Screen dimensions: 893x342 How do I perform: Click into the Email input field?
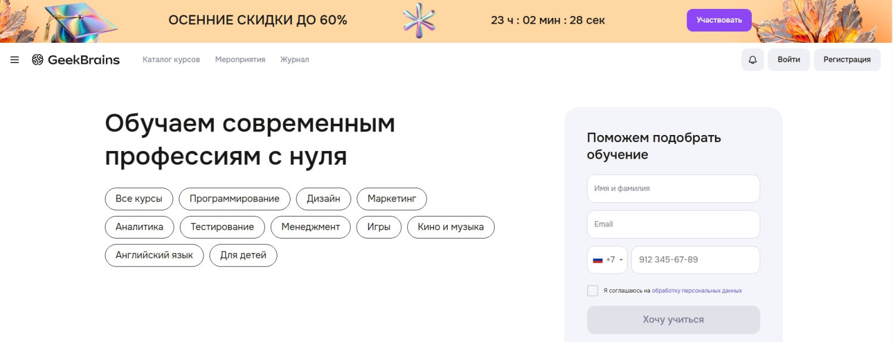[x=673, y=224]
